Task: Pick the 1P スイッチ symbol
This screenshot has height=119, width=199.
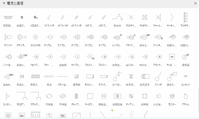Action: [x=49, y=18]
